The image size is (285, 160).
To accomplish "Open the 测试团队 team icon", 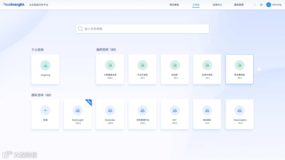I will [x=207, y=110].
